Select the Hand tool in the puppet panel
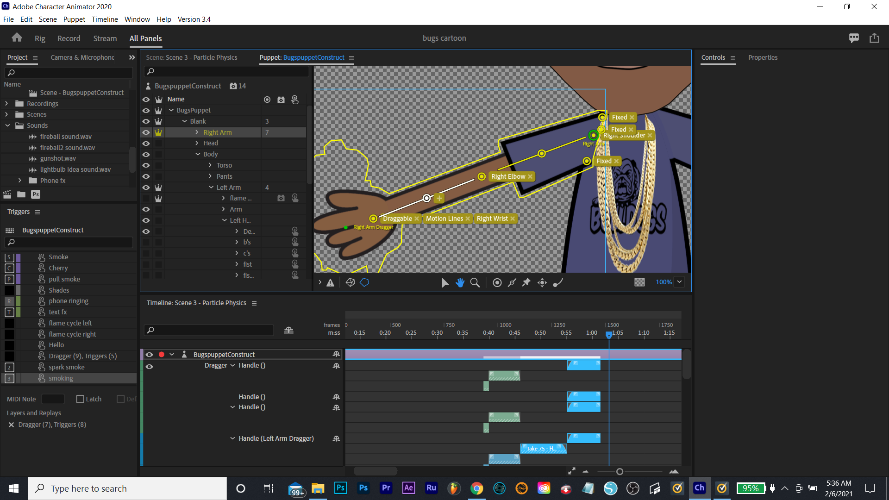 coord(460,282)
